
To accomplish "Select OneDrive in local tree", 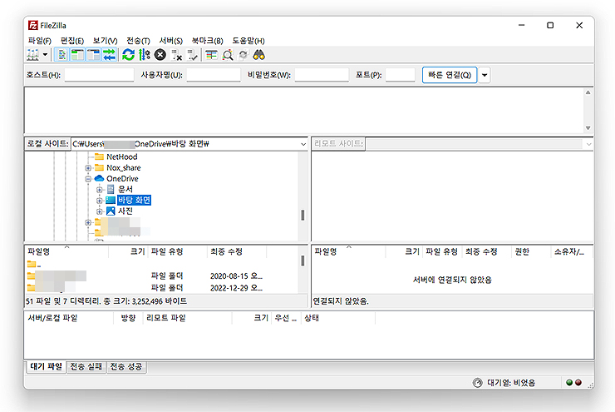I will (122, 179).
